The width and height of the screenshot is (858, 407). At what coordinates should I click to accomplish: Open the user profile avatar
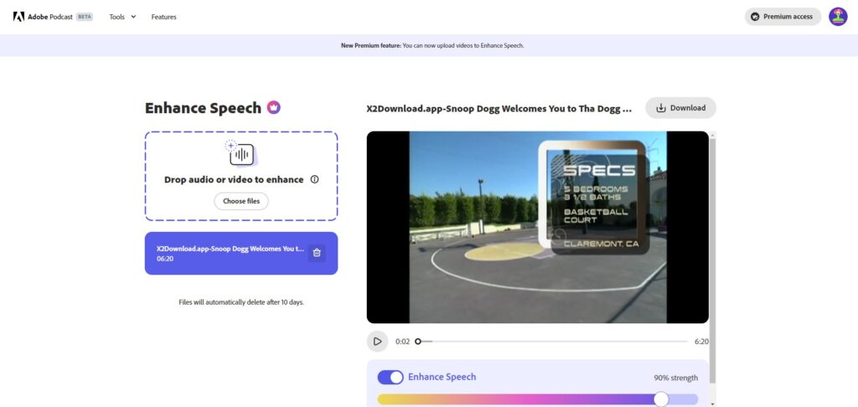pos(838,17)
